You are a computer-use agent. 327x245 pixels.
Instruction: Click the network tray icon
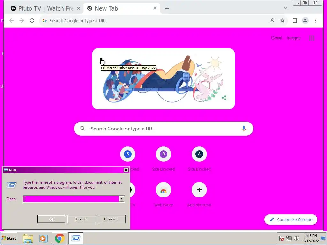[289, 238]
